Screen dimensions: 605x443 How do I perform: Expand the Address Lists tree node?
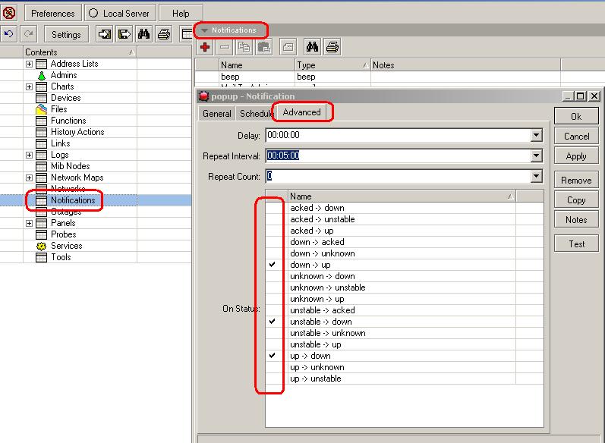tap(29, 64)
